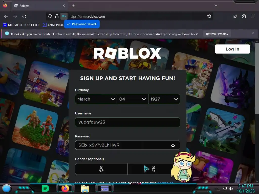List all tabs via dropdown chevron
259x194 pixels.
click(x=216, y=6)
